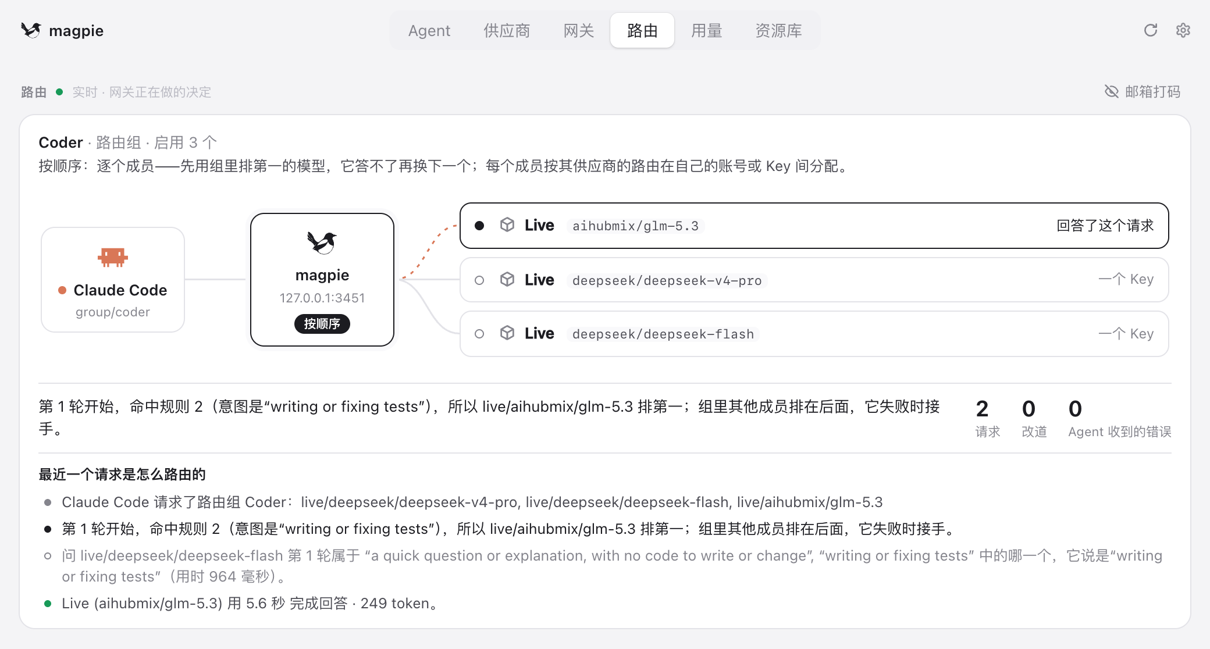Click 一个 Key on deepseek-flash row
This screenshot has height=649, width=1210.
pyautogui.click(x=1126, y=334)
